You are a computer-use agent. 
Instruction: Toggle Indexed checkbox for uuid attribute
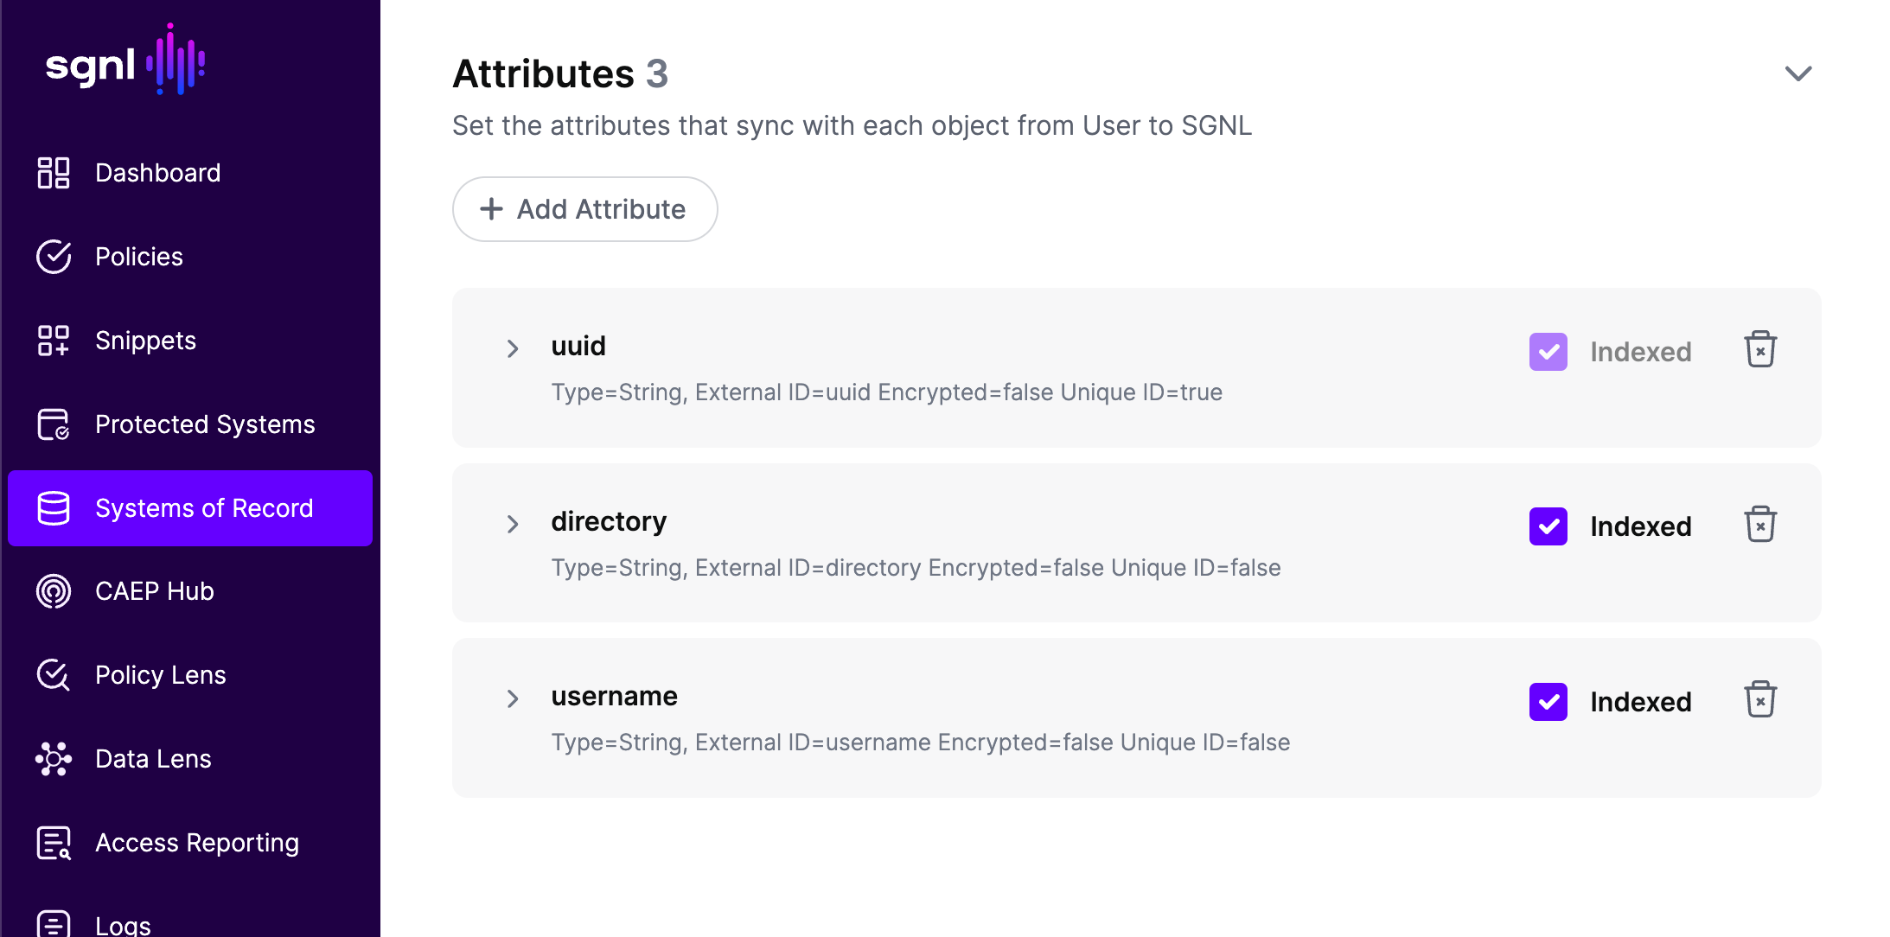pos(1548,350)
